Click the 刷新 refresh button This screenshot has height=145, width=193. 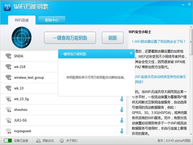[113, 38]
